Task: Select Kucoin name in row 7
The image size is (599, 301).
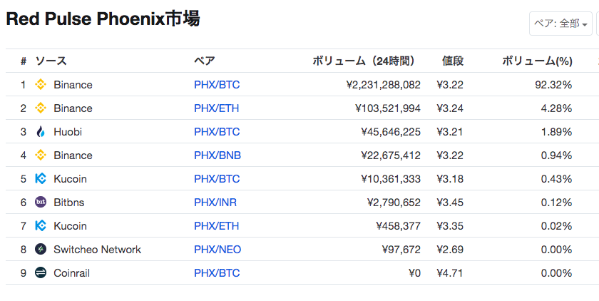Action: click(x=71, y=226)
